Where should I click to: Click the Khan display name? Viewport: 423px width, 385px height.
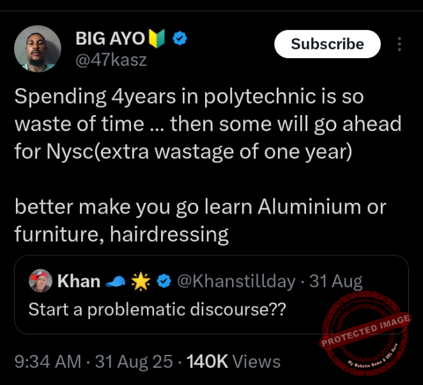click(x=79, y=281)
